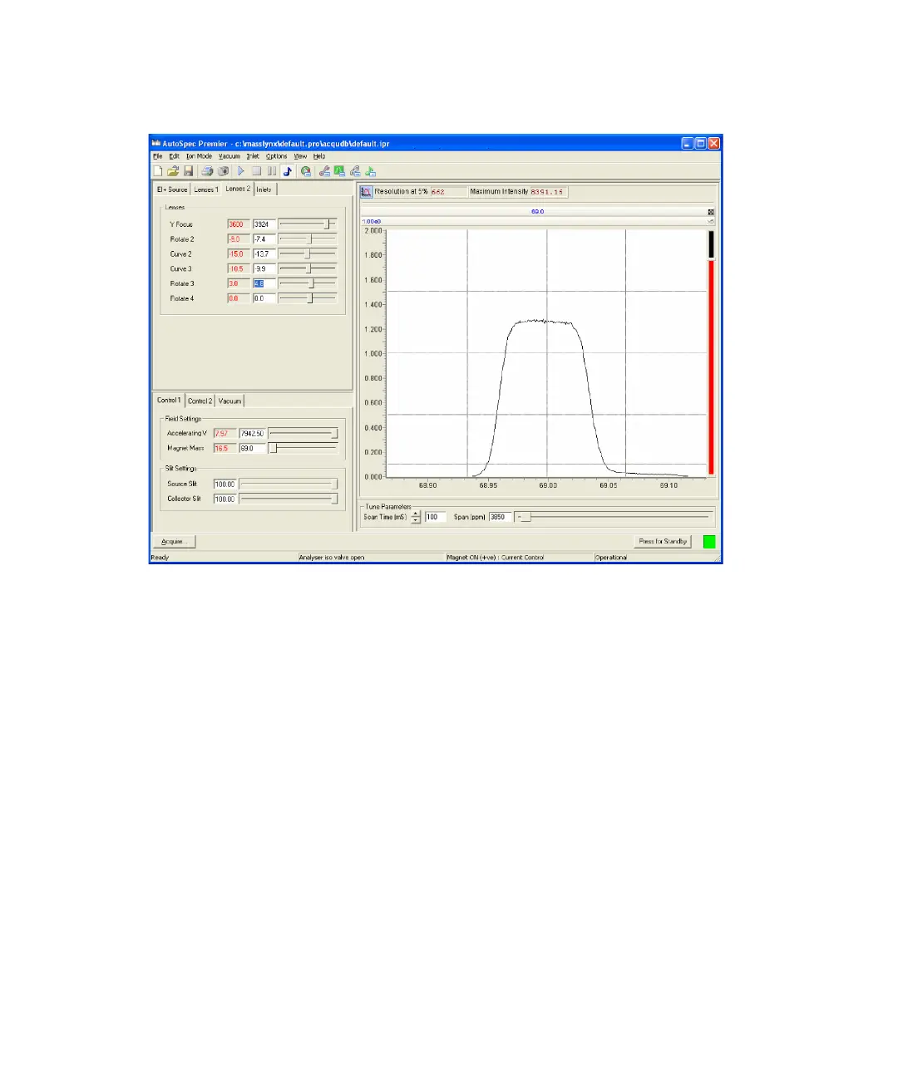Click the Acquire button
The height and width of the screenshot is (1077, 898).
click(x=174, y=542)
